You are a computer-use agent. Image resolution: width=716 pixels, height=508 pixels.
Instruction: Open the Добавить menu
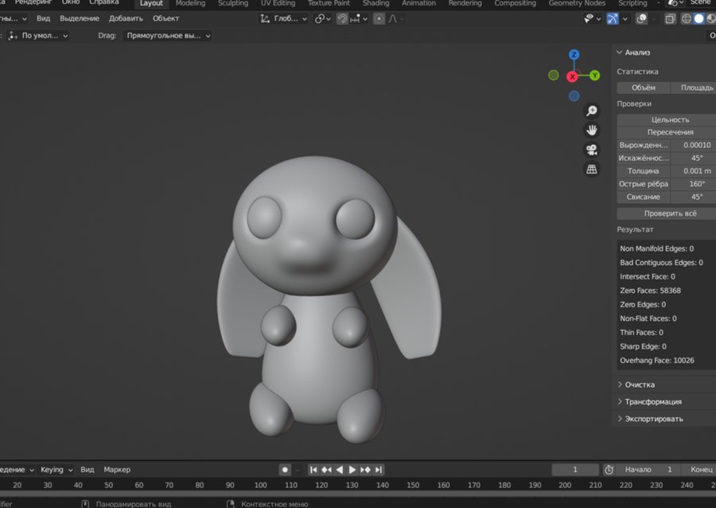coord(126,18)
